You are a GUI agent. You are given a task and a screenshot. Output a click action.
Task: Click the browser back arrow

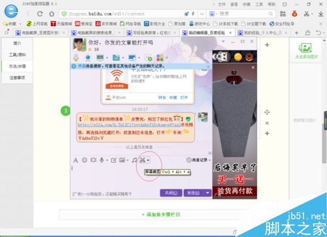(28, 14)
